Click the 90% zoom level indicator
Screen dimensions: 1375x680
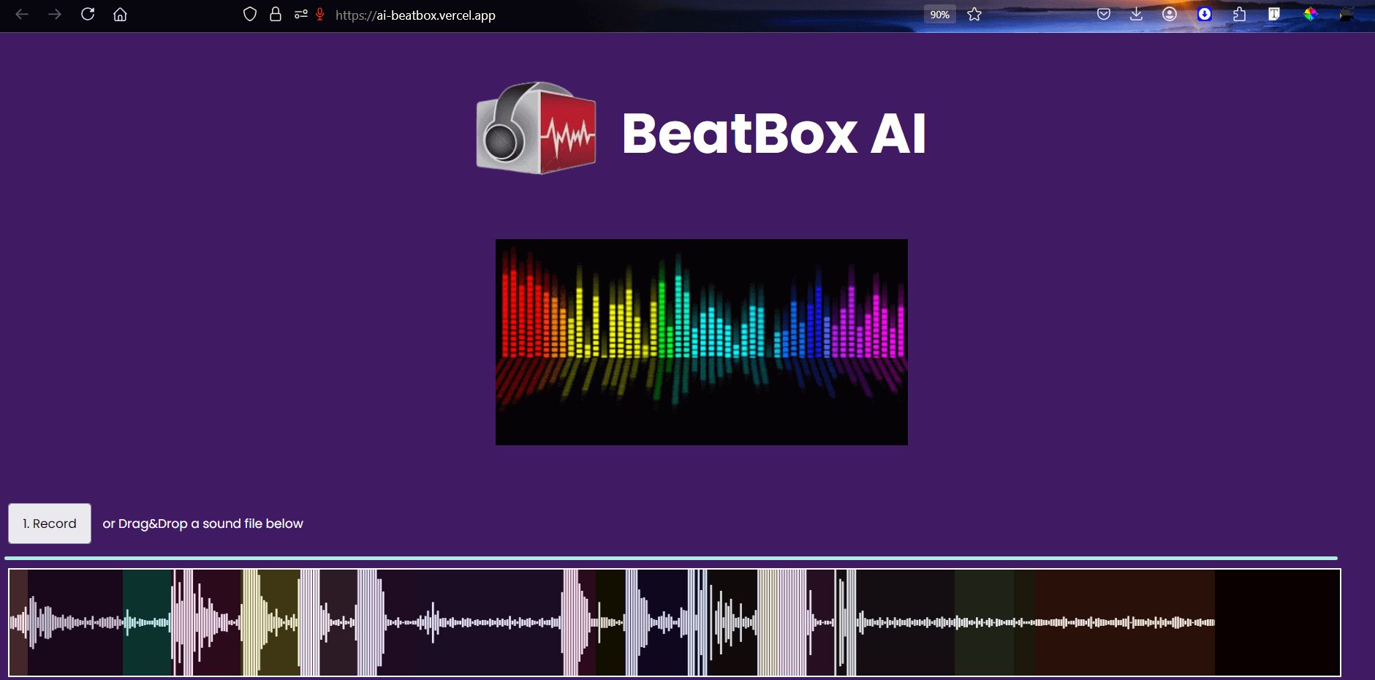coord(940,14)
